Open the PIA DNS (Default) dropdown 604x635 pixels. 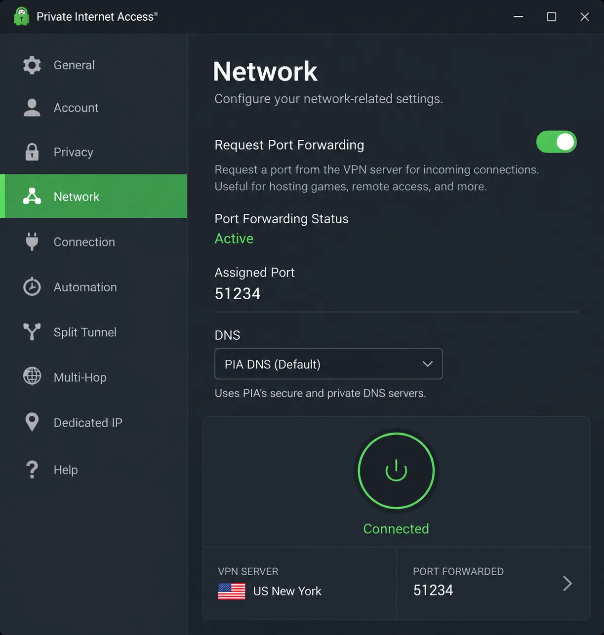pos(328,364)
